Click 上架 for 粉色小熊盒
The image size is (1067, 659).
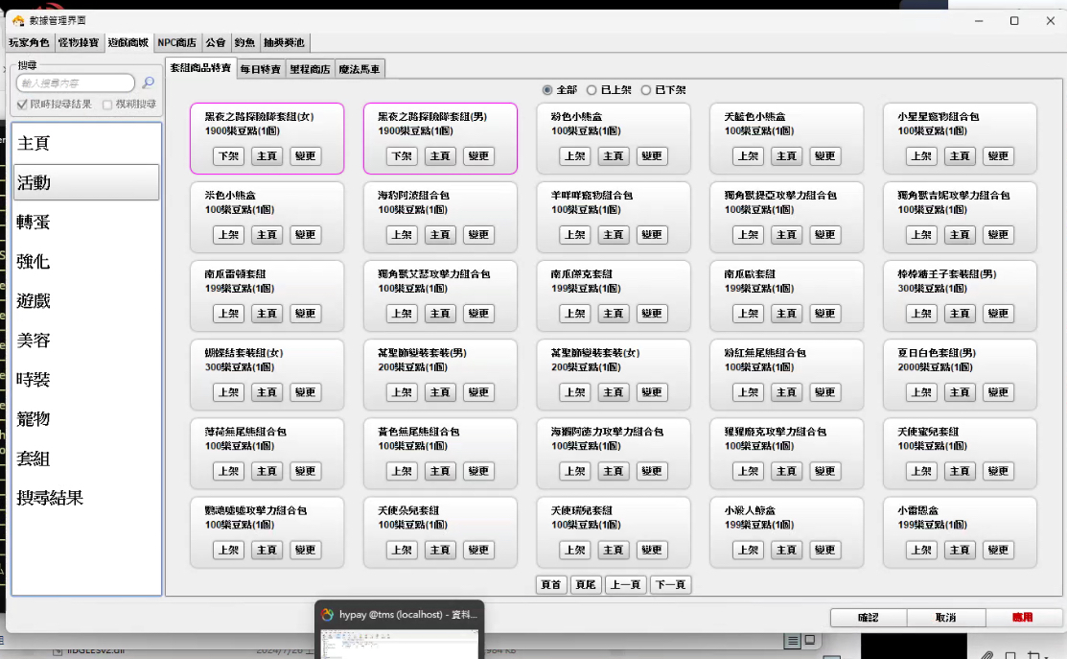[574, 156]
